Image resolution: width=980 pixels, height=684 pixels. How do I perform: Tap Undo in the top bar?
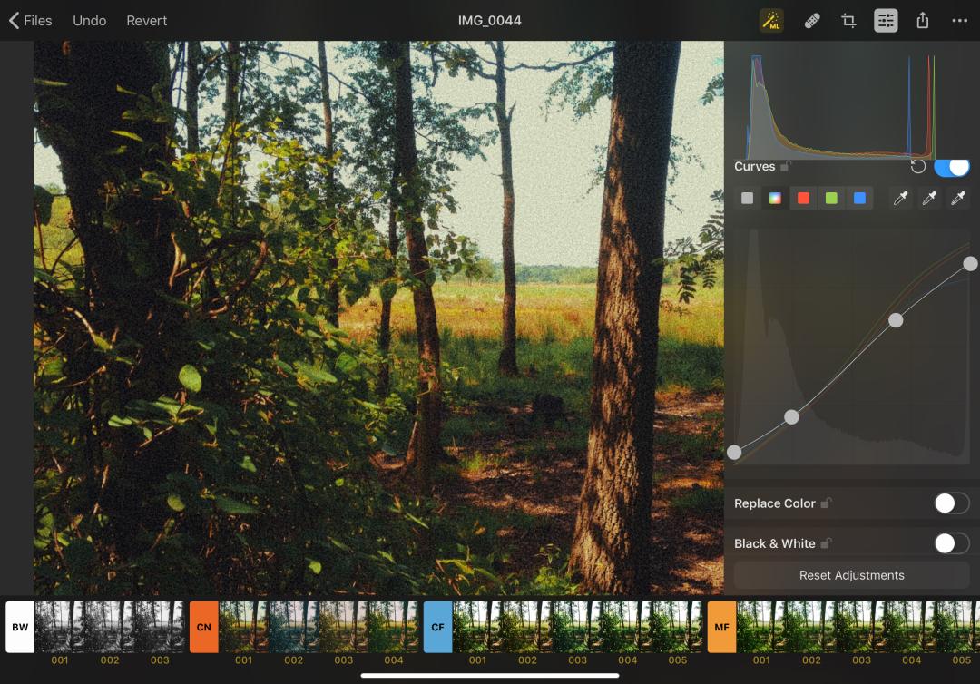coord(89,21)
